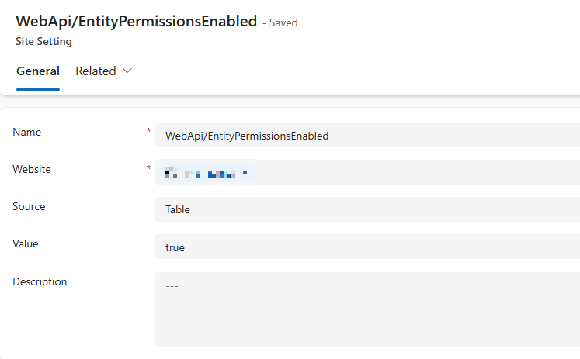
Task: Click the Value field label
Action: coord(26,243)
